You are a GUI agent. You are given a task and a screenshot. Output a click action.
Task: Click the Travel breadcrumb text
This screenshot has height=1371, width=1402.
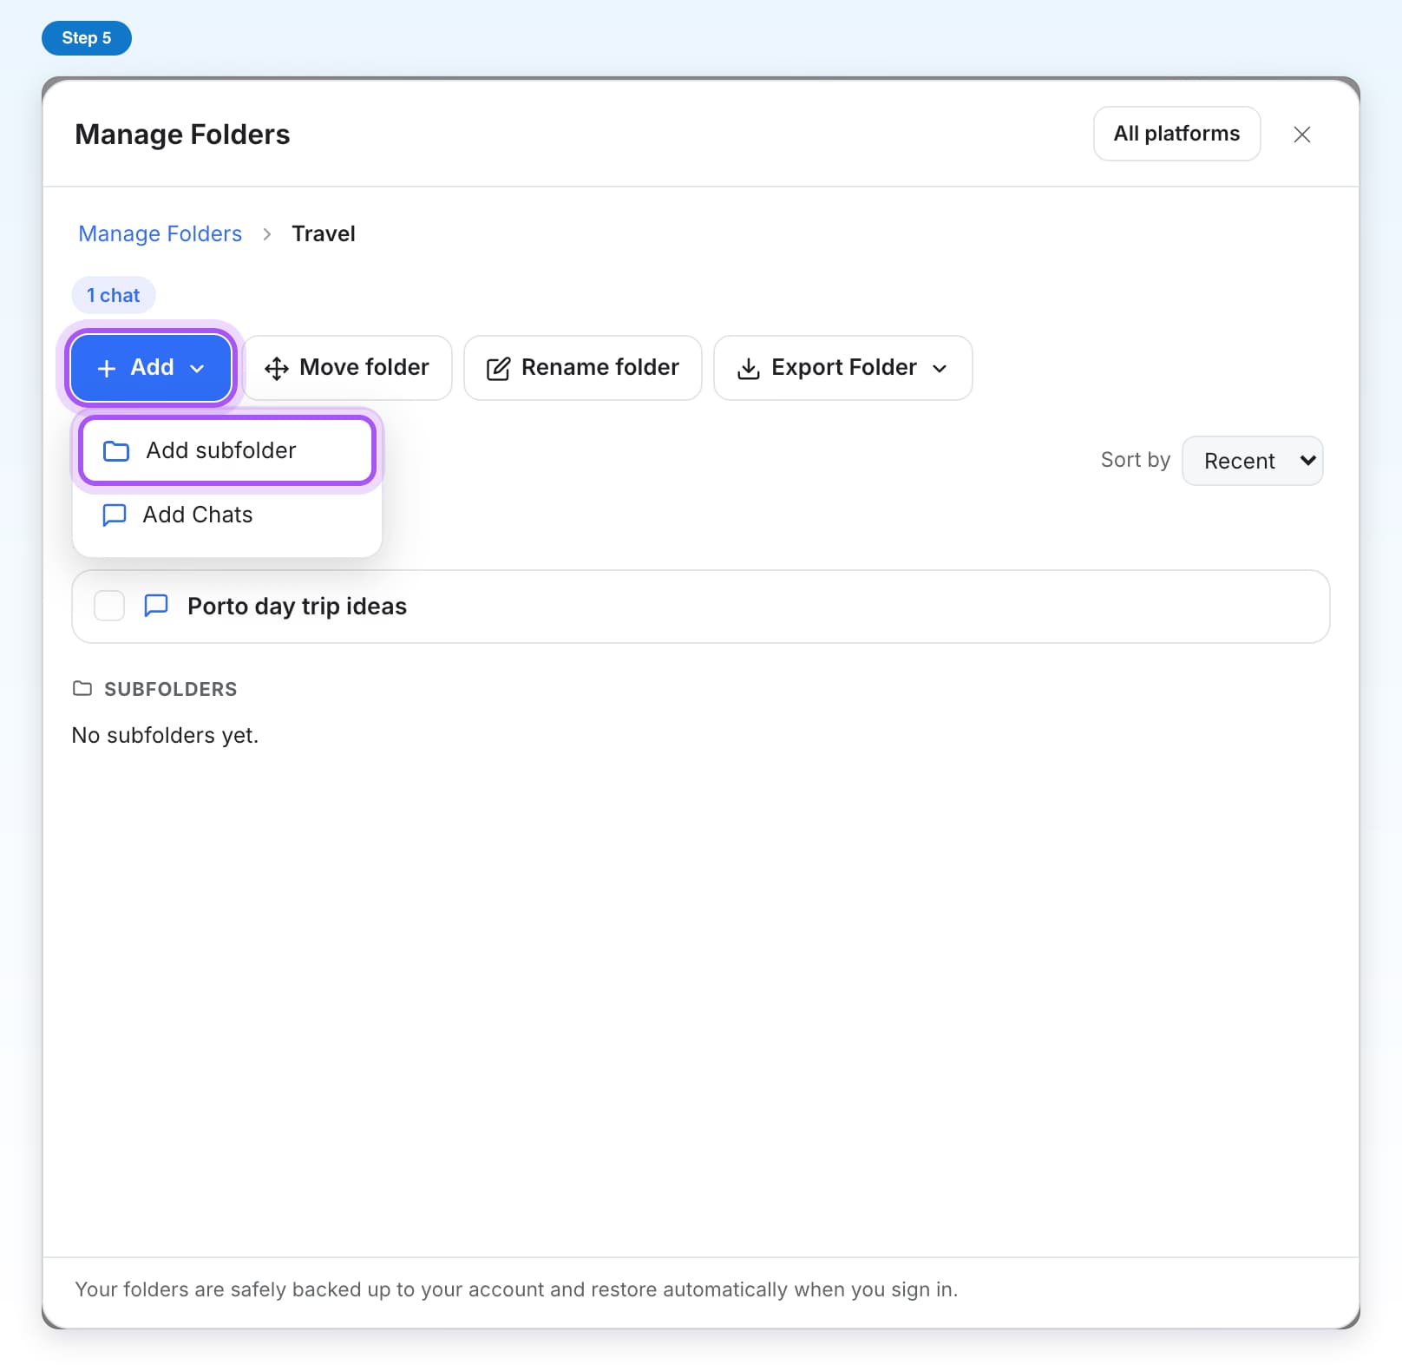pyautogui.click(x=324, y=233)
